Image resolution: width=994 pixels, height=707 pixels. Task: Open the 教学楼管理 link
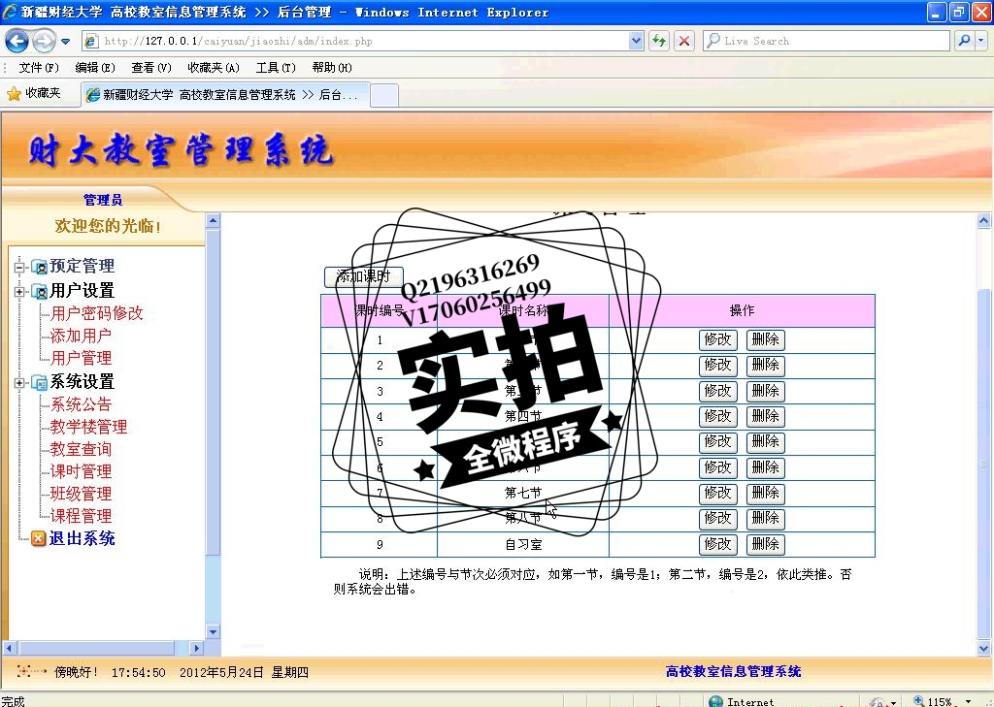(x=88, y=427)
